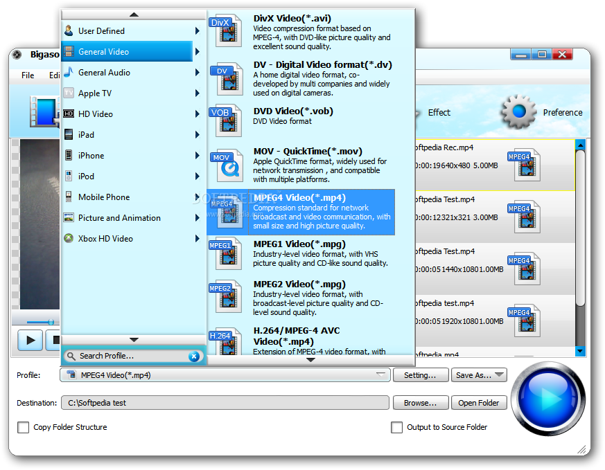Open the Save As dropdown arrow
605x470 pixels.
[499, 374]
